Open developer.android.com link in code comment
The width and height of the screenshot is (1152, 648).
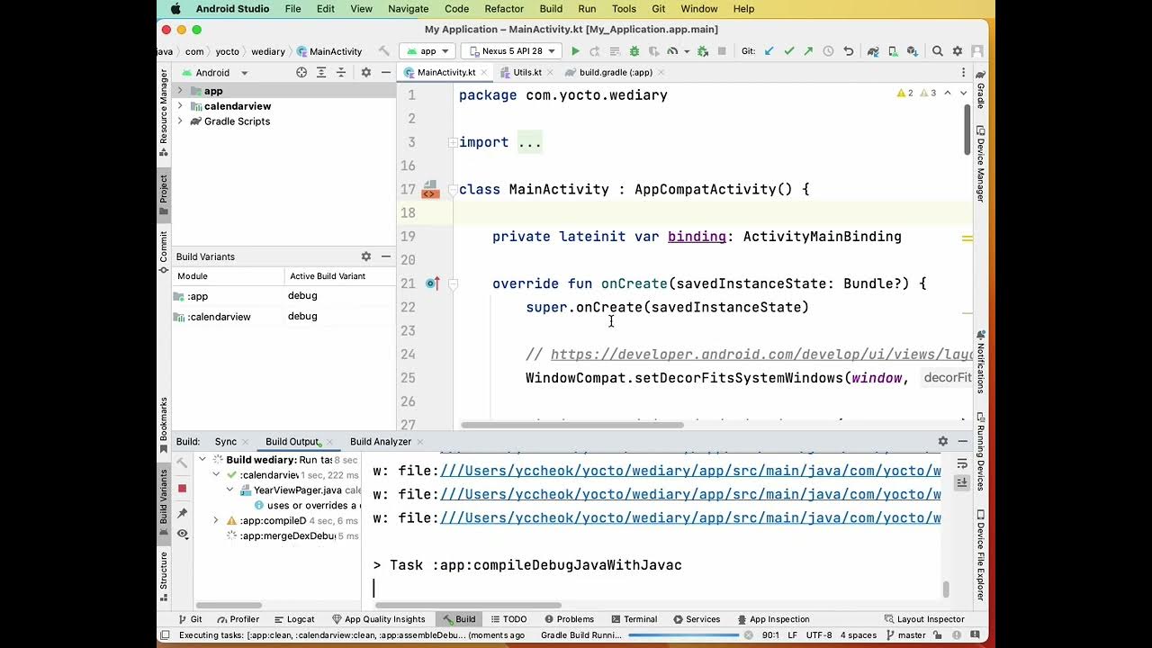[x=761, y=355]
